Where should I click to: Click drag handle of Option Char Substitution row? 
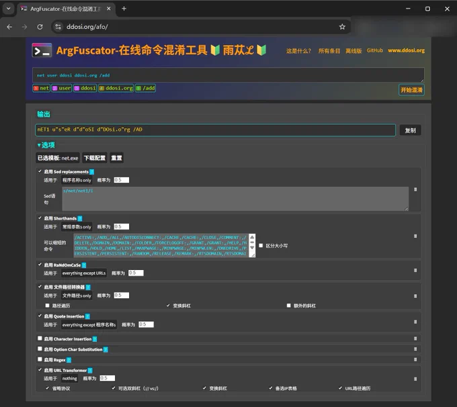tap(415, 349)
